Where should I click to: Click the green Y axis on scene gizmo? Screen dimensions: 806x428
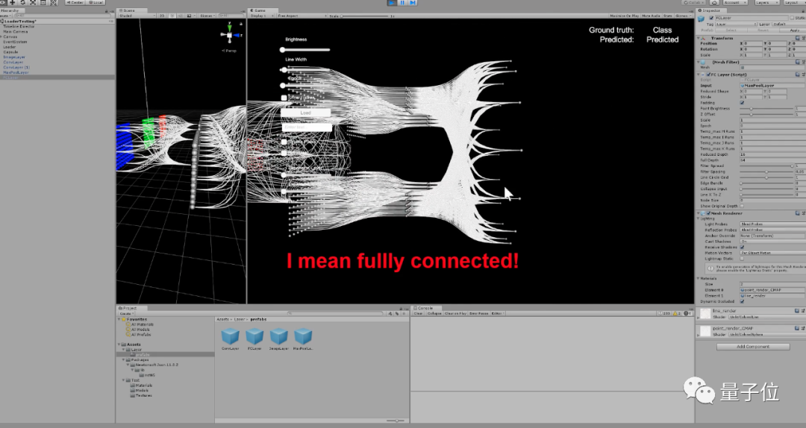click(229, 27)
